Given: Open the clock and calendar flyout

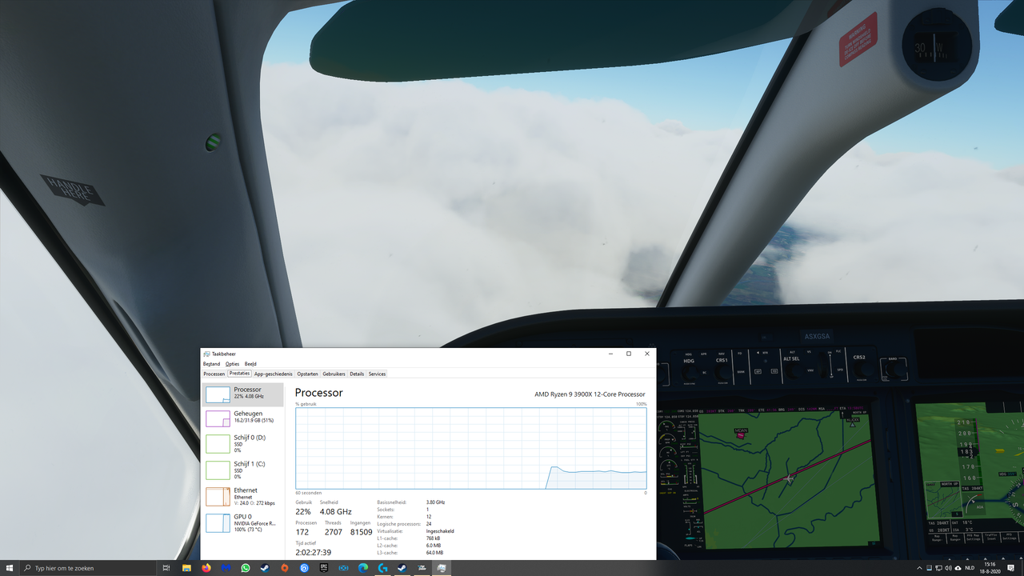Looking at the screenshot, I should [990, 568].
